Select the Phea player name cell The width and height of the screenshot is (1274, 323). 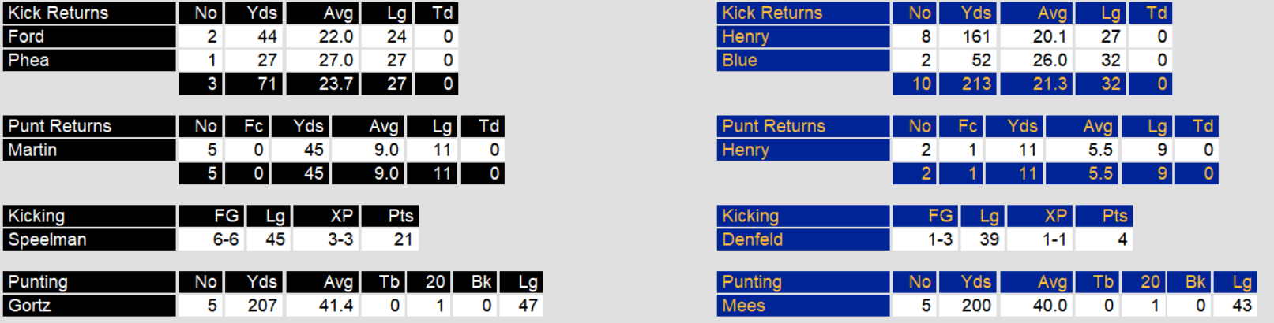click(89, 60)
